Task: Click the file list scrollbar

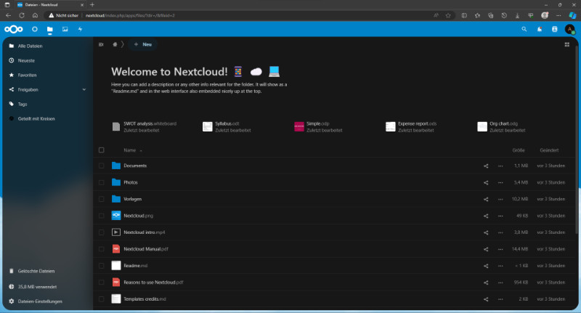Action: (576, 139)
